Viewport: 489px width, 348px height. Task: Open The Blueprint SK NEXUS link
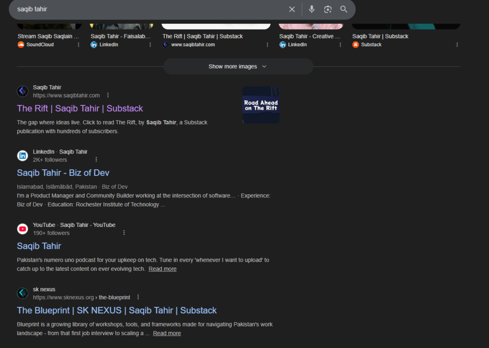pos(117,310)
